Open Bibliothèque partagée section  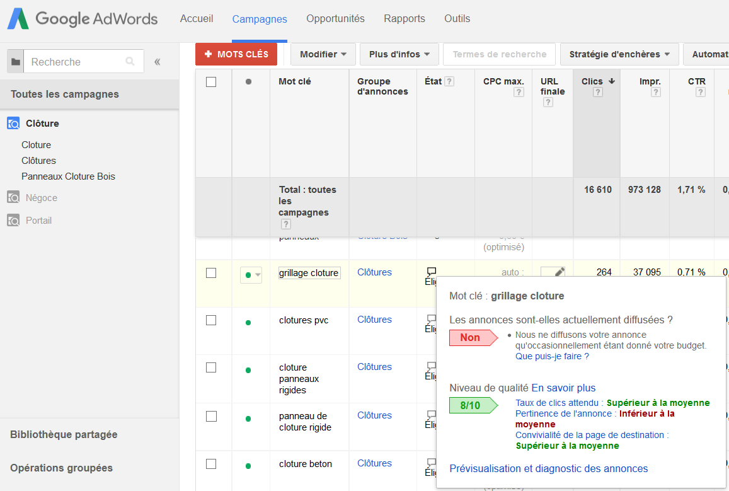pos(64,434)
